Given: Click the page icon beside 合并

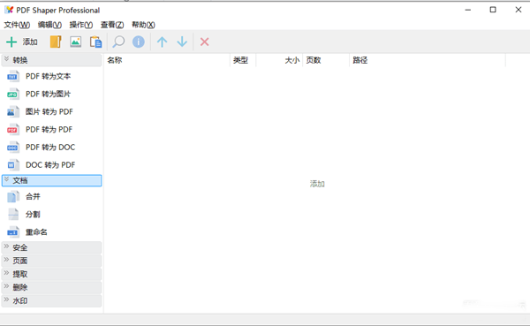Looking at the screenshot, I should [13, 196].
